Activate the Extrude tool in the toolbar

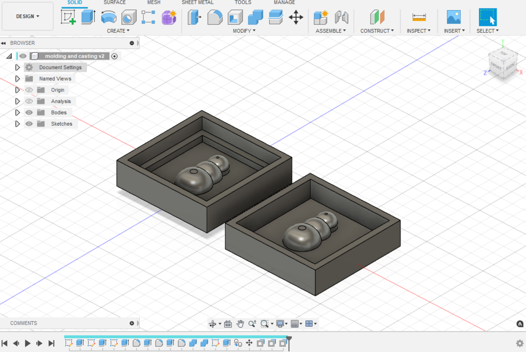click(88, 17)
